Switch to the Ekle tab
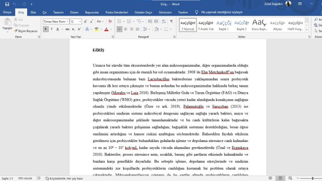The height and width of the screenshot is (181, 322). tap(33, 12)
